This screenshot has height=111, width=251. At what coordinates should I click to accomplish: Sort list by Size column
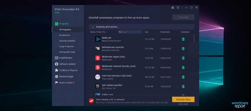[x=146, y=32]
